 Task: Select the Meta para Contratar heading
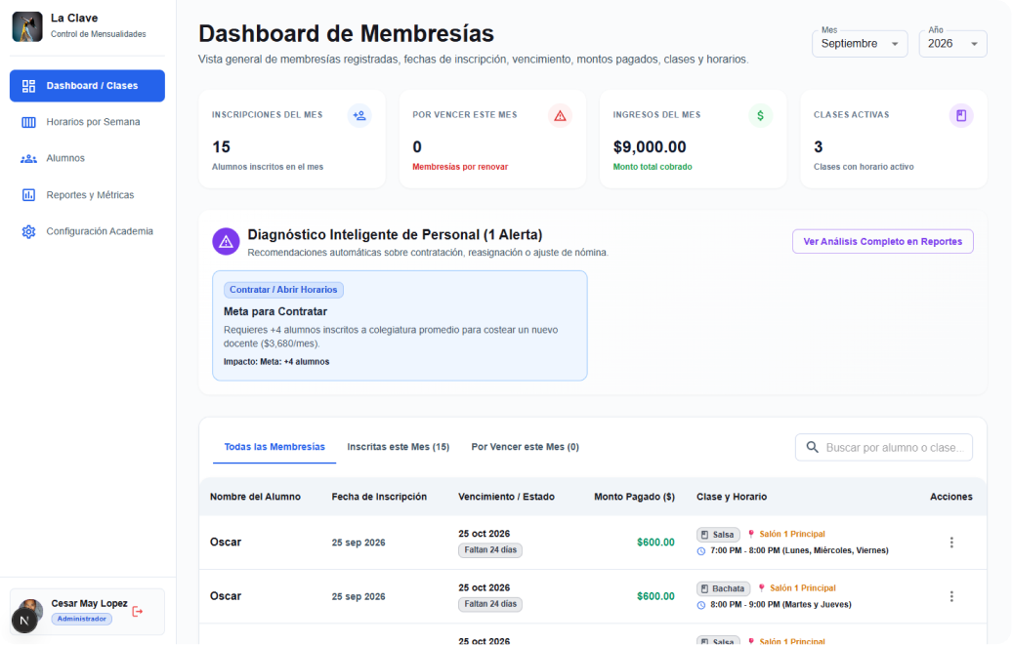(275, 311)
